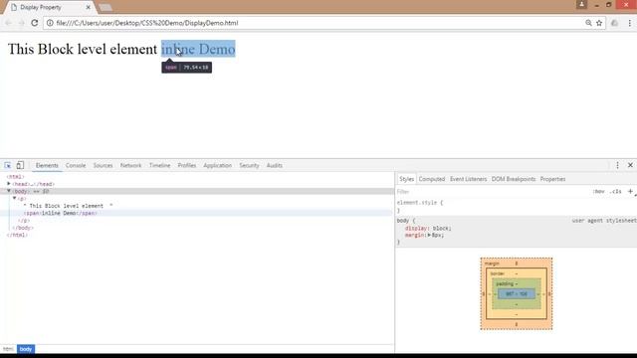Open the Sources tab

point(103,166)
